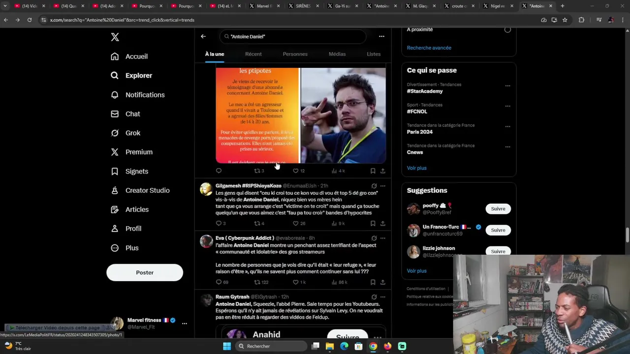Viewport: 630px width, 354px height.
Task: Open Eva Cyberpunk Addict post options
Action: [x=382, y=238]
